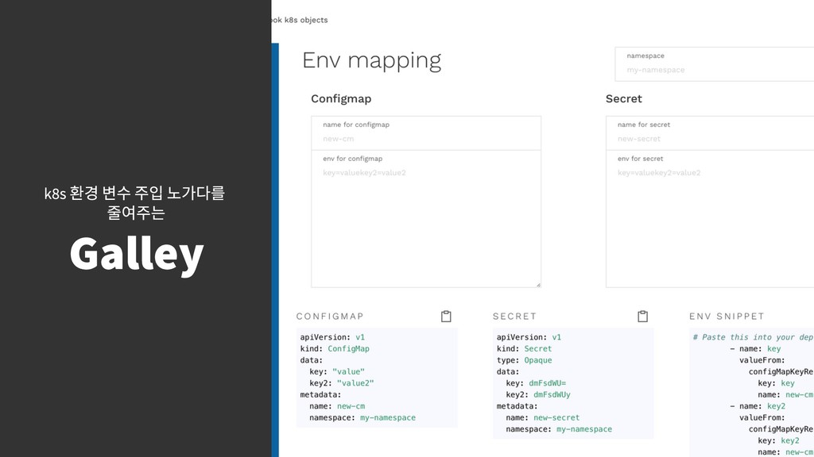The width and height of the screenshot is (814, 457).
Task: Click the Configmap section title
Action: click(341, 98)
